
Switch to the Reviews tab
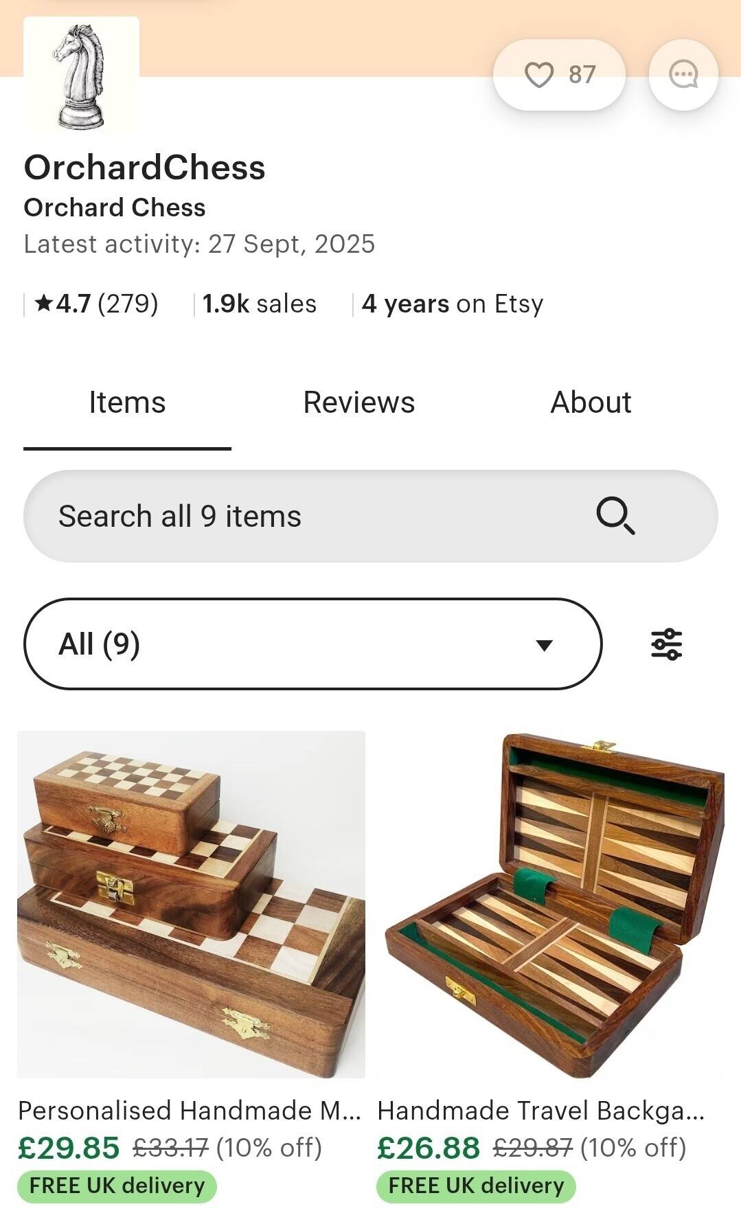[x=359, y=403]
